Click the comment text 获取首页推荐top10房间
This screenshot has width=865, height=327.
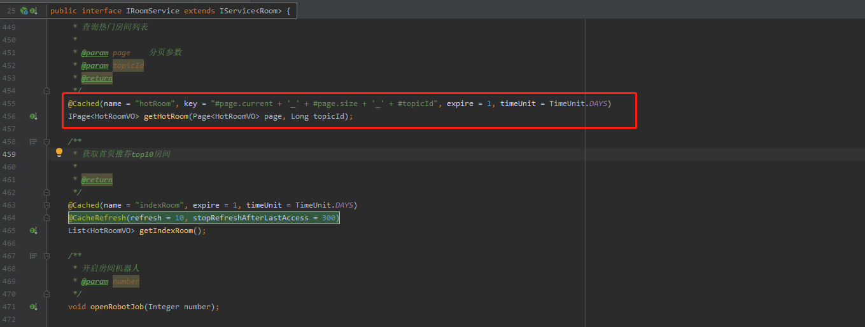tap(125, 154)
